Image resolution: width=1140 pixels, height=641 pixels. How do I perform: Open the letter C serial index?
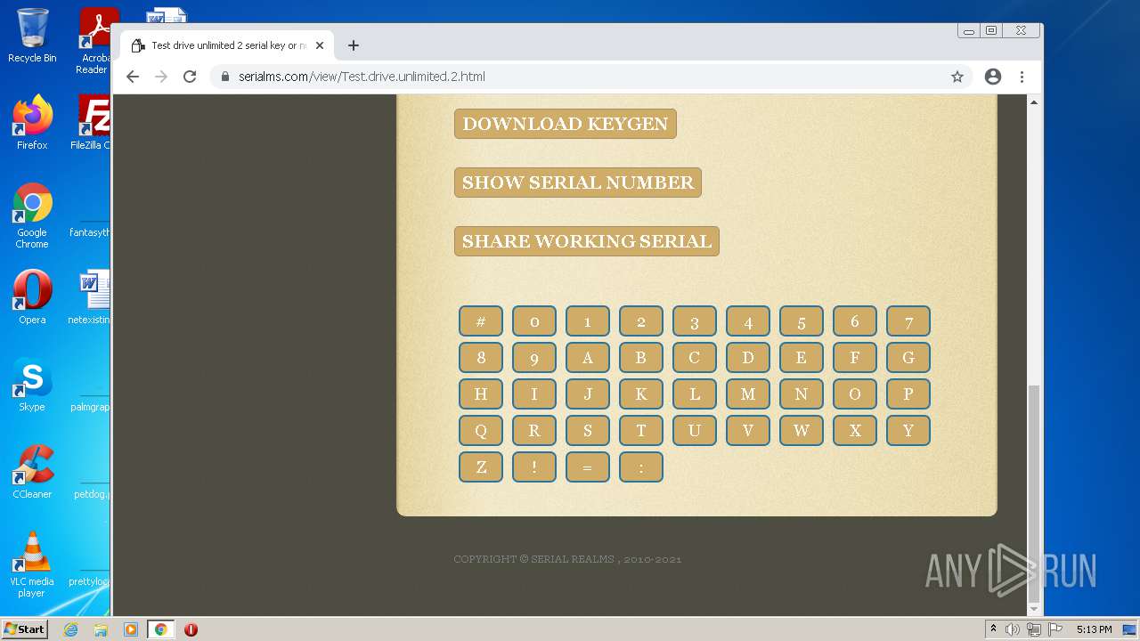695,358
